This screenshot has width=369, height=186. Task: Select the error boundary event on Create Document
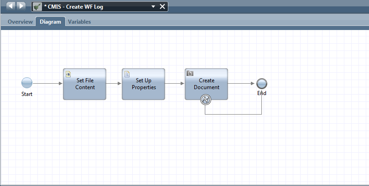click(x=205, y=100)
